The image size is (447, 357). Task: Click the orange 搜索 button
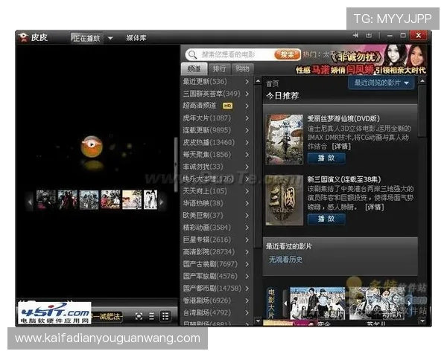[287, 54]
